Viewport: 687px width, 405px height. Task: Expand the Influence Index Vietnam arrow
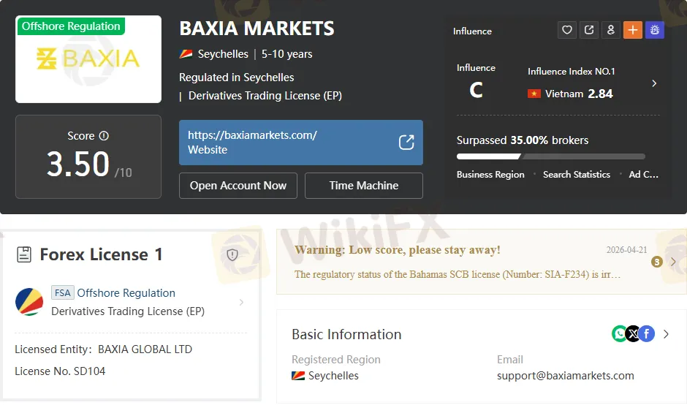[653, 83]
